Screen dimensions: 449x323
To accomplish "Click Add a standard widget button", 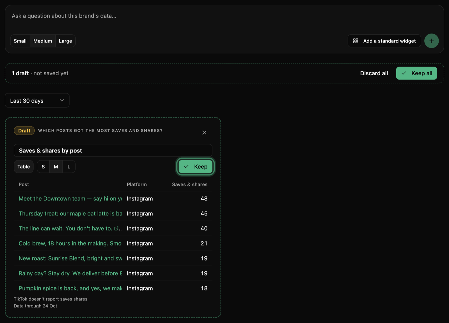I will pyautogui.click(x=384, y=41).
